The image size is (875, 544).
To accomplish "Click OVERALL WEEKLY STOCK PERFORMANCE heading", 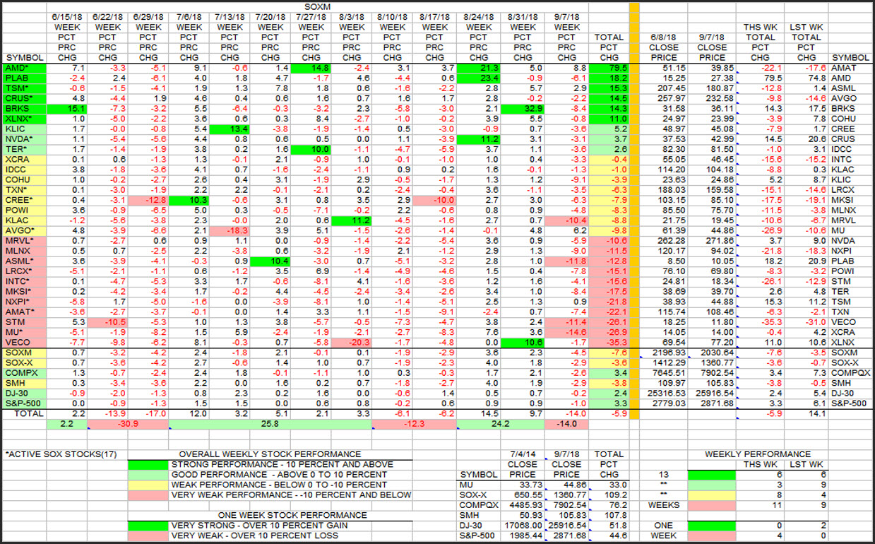I will (x=269, y=454).
